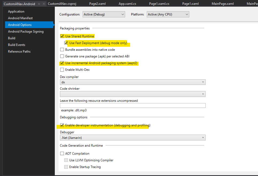Open the Application settings page

point(16,11)
